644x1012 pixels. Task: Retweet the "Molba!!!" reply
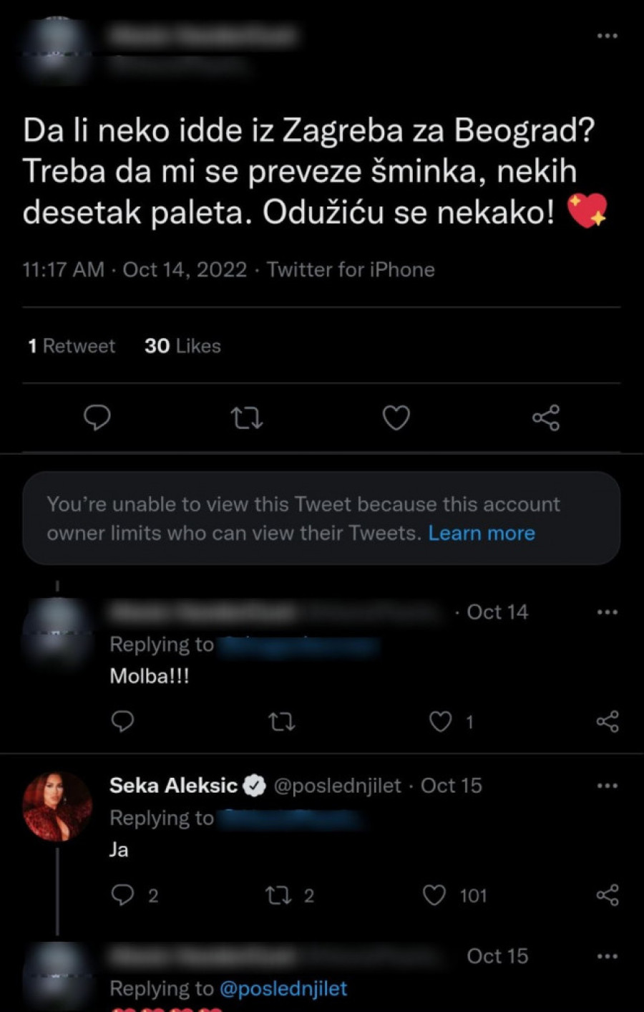281,721
